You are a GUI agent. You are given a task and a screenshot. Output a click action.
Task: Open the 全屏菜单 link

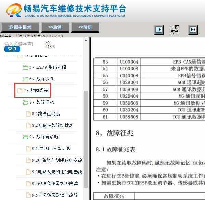[x=175, y=30]
